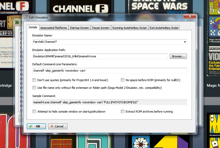This screenshot has height=148, width=220.
Task: Enable Extract ROM archives before running
Action: 122,112
